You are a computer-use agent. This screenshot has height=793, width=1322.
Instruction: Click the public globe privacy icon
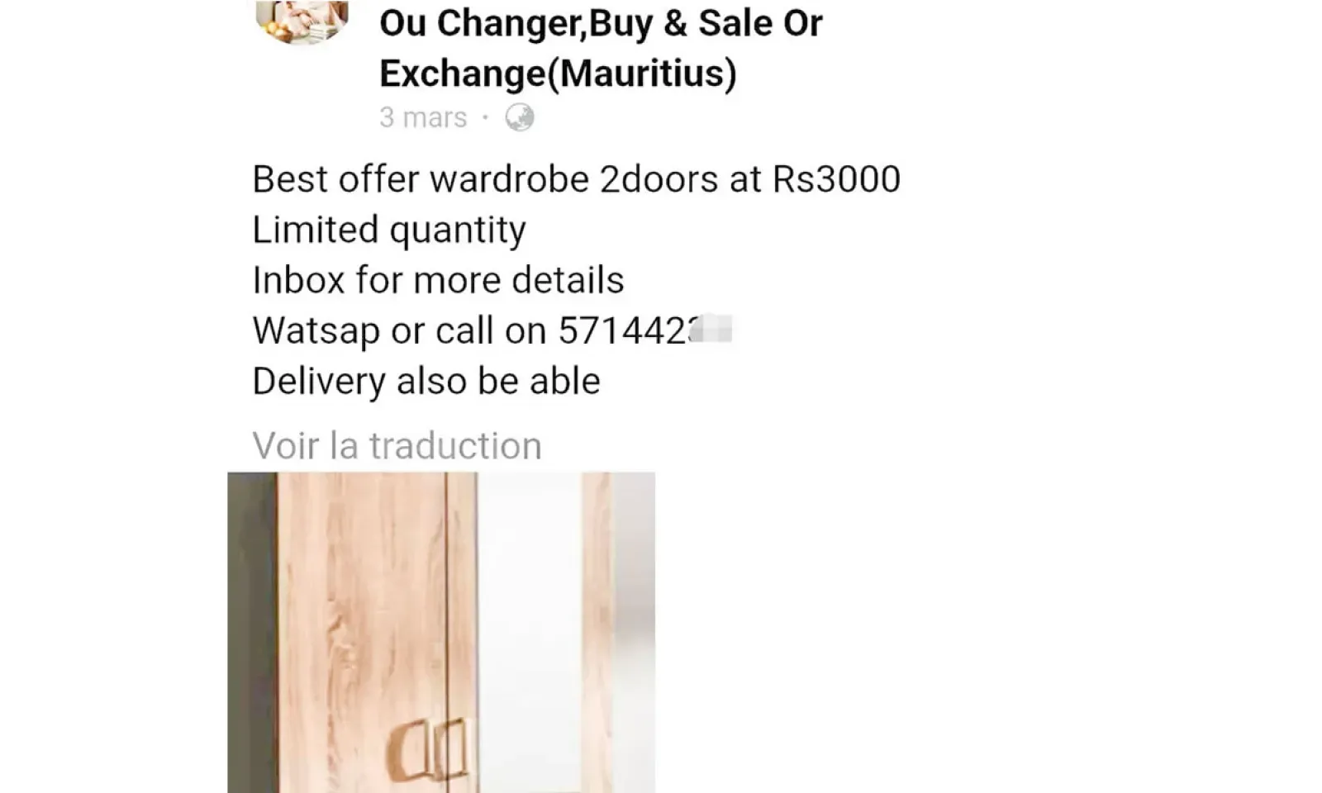(x=520, y=118)
